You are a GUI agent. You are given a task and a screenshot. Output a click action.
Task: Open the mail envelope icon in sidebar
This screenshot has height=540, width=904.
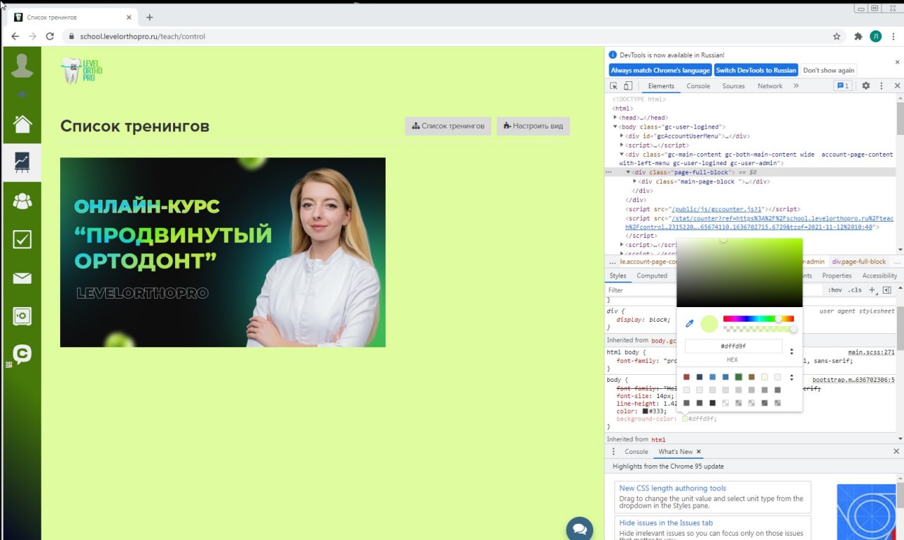[x=22, y=278]
